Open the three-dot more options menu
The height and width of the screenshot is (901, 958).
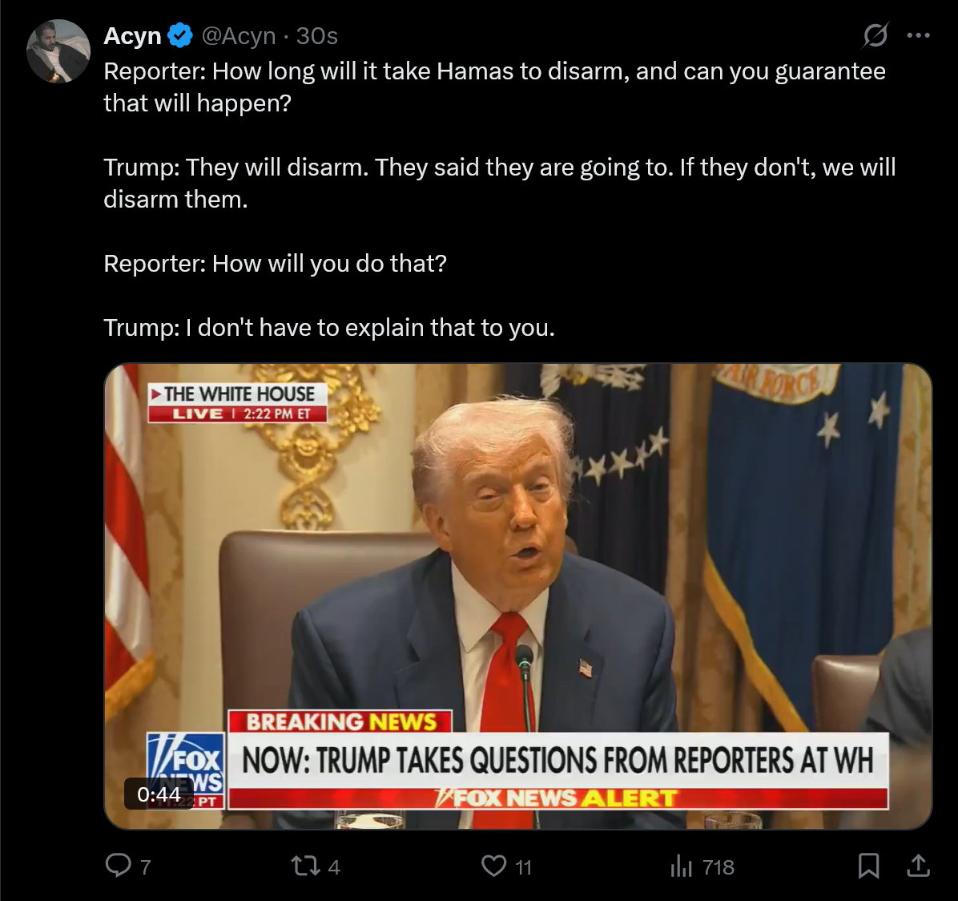tap(918, 35)
